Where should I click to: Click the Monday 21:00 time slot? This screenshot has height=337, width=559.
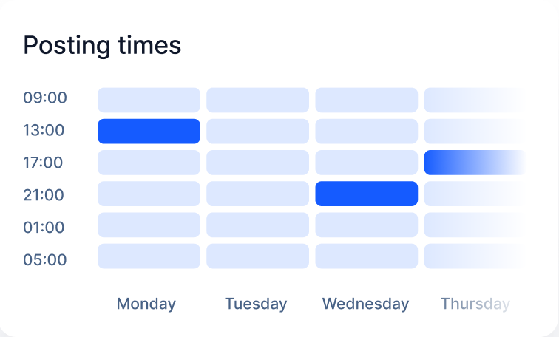click(x=149, y=194)
